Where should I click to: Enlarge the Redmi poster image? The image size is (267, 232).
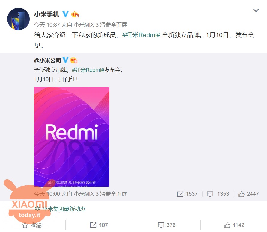[x=72, y=137]
